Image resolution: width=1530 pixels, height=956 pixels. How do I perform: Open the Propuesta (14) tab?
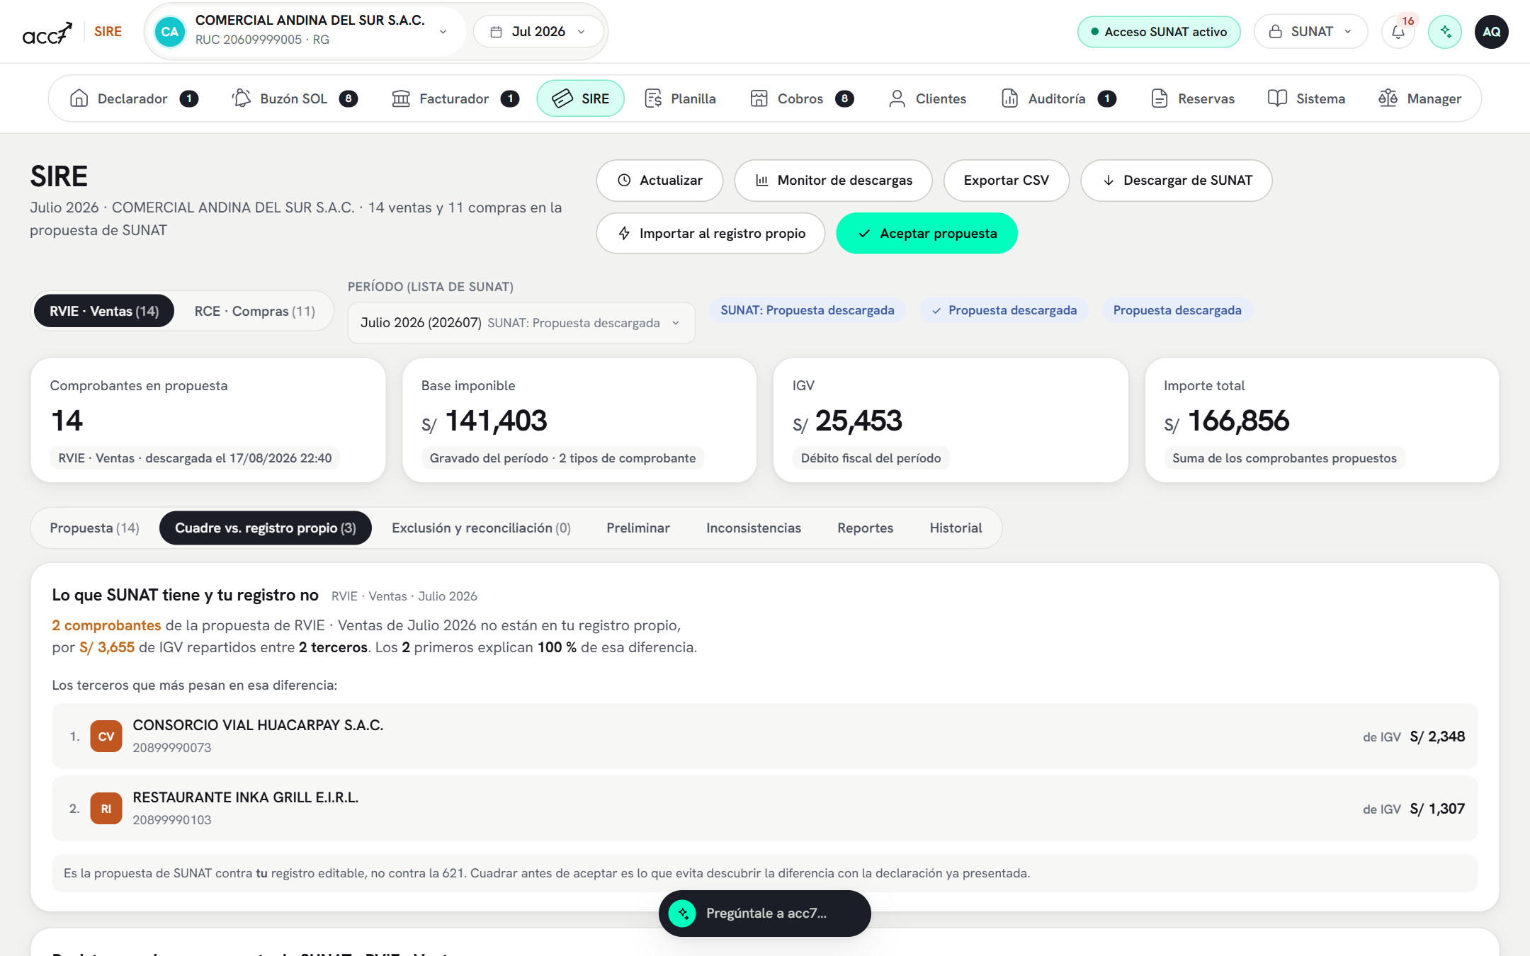pyautogui.click(x=95, y=528)
